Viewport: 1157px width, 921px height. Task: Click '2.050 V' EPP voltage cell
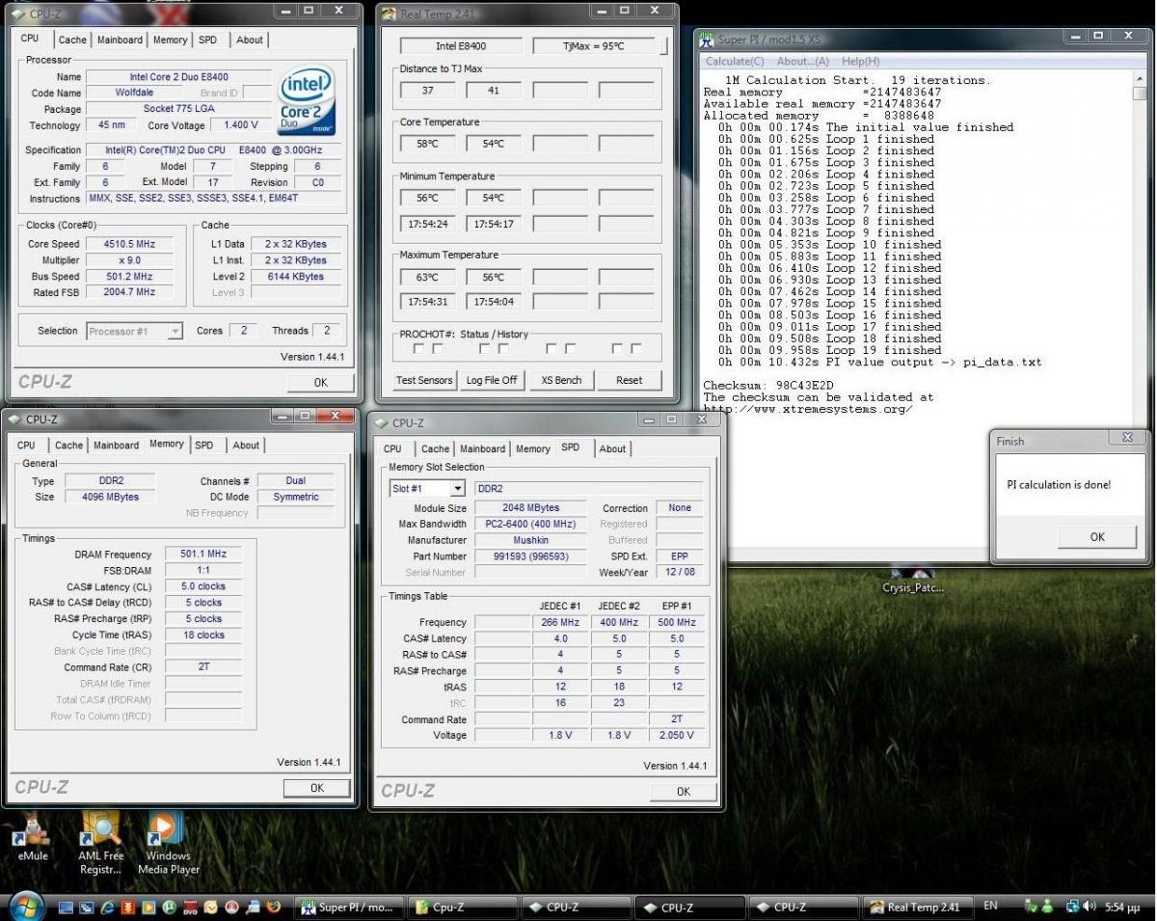point(676,735)
